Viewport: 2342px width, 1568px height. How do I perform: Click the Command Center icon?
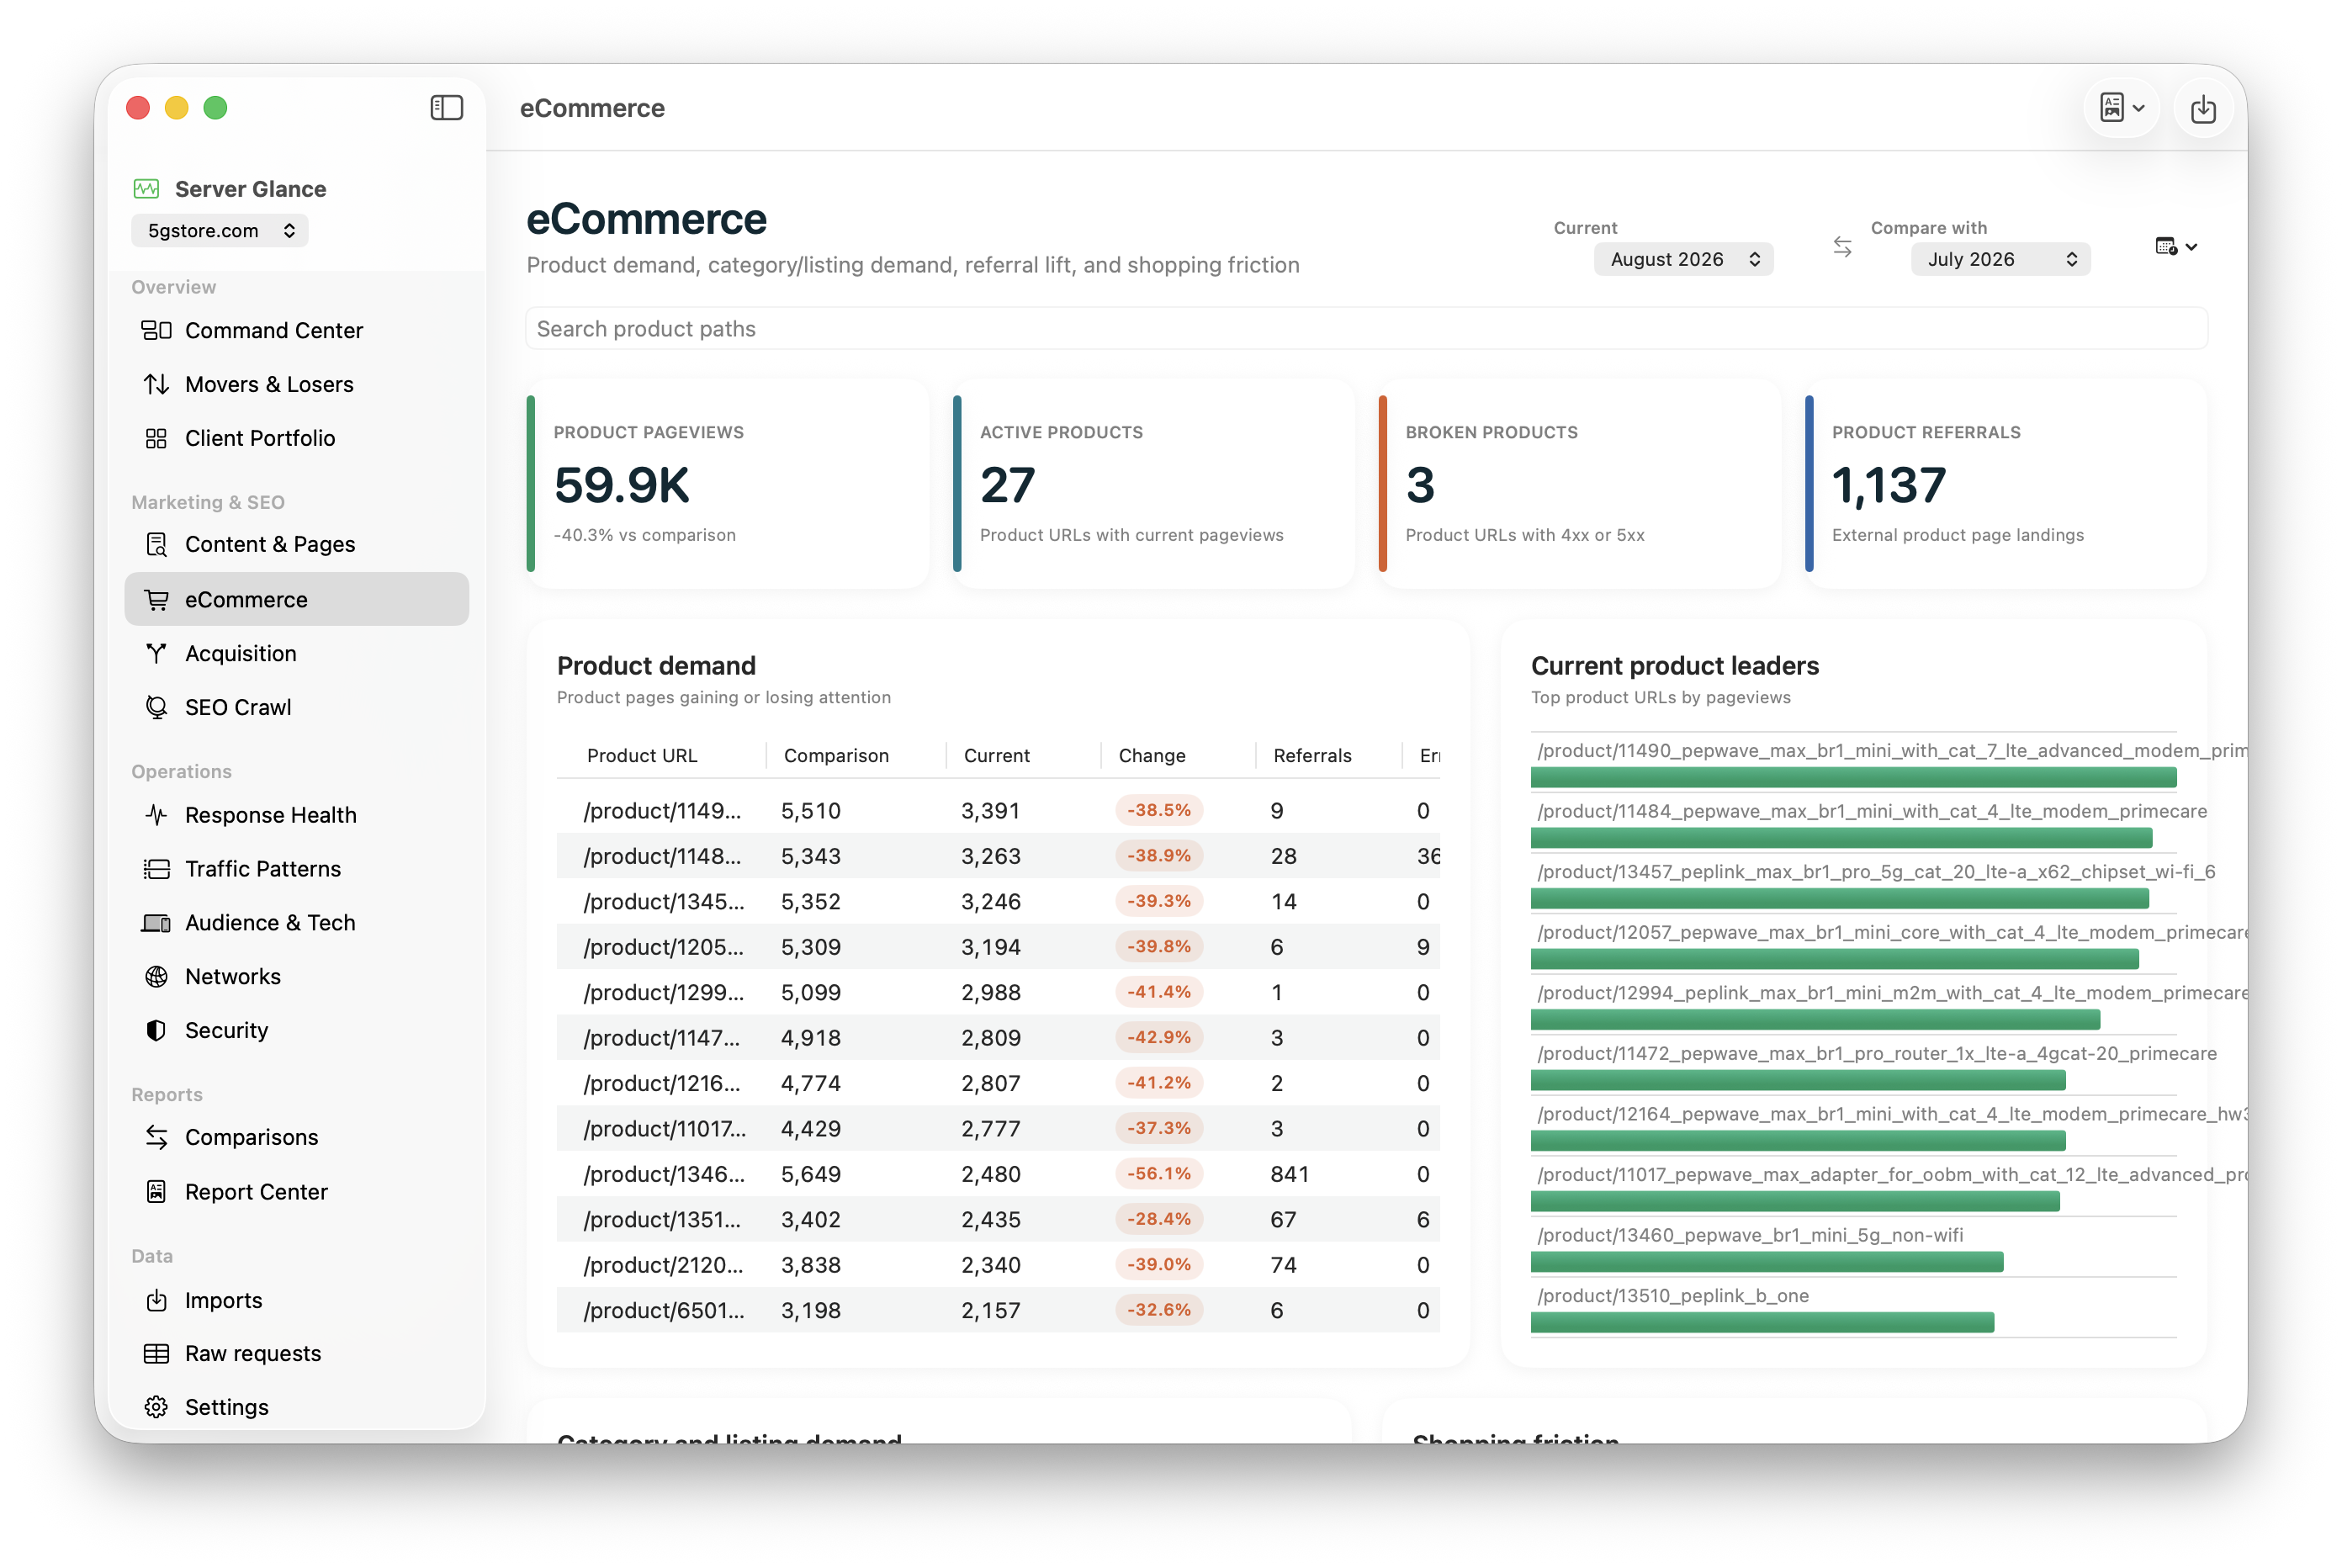point(156,330)
